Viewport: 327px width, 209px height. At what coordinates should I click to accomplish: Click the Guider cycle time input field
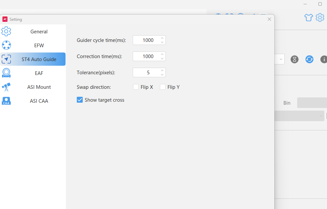[146, 40]
